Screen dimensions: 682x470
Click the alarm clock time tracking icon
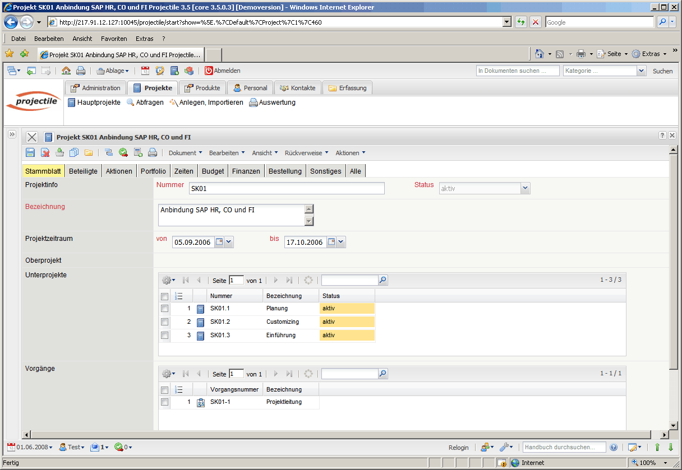click(160, 71)
